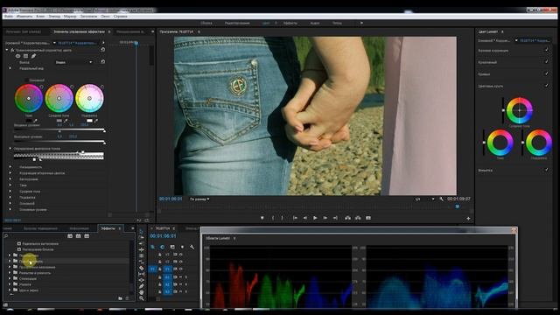This screenshot has width=560, height=315.
Task: Create a new custom bin in Effects panel
Action: tap(121, 298)
